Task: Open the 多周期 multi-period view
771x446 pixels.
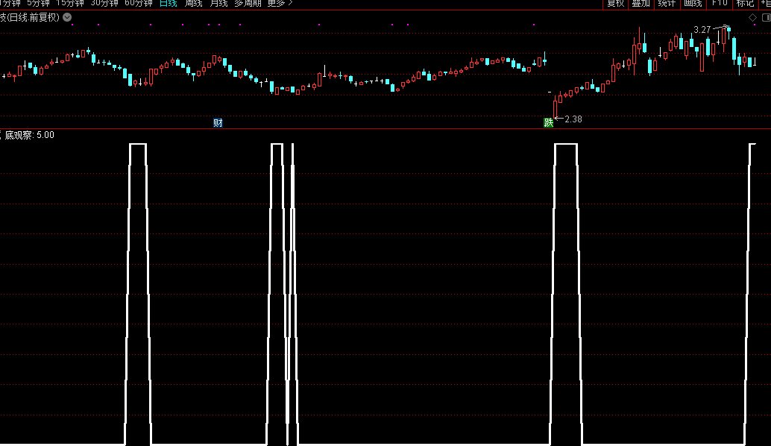Action: 248,3
